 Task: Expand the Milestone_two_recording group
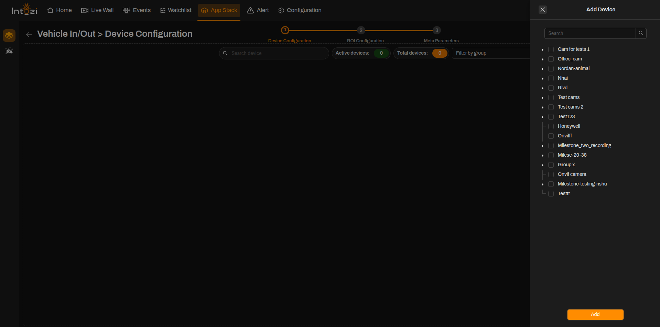pos(543,146)
